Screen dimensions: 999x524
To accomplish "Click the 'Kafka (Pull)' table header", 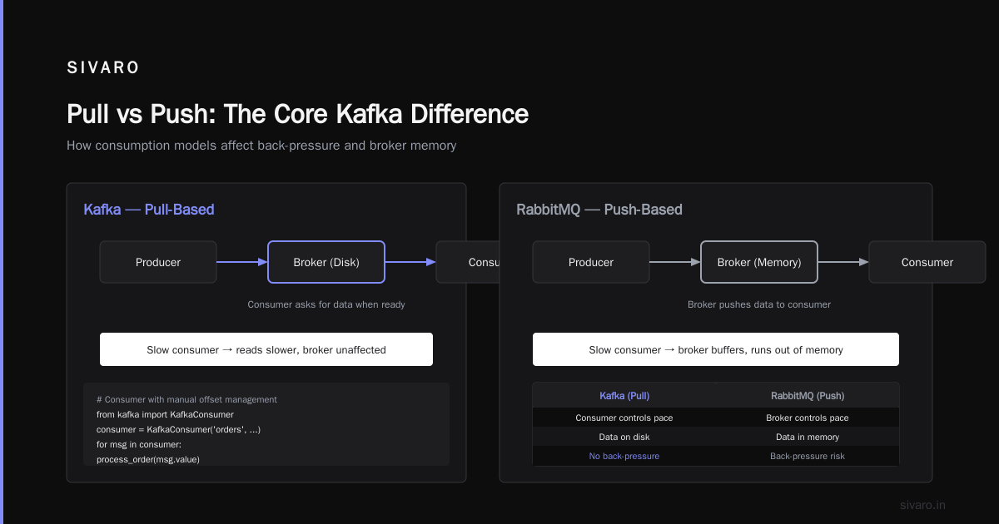I will [x=624, y=396].
